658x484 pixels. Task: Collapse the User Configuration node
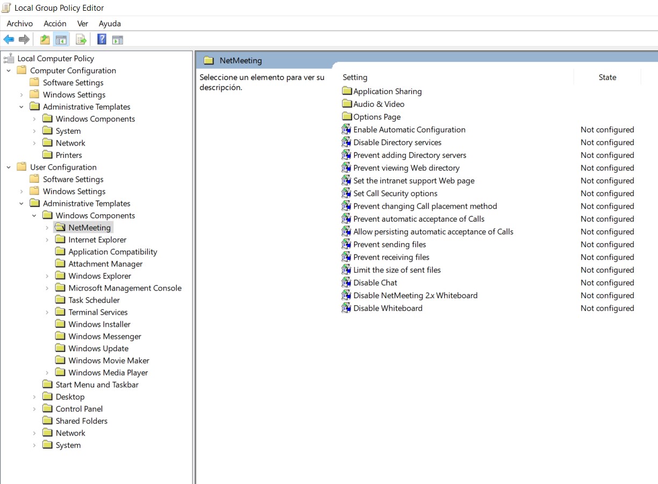(x=9, y=168)
